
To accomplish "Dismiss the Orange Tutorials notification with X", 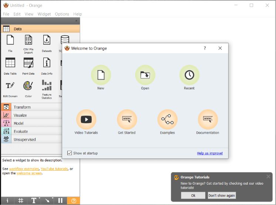I will (268, 176).
